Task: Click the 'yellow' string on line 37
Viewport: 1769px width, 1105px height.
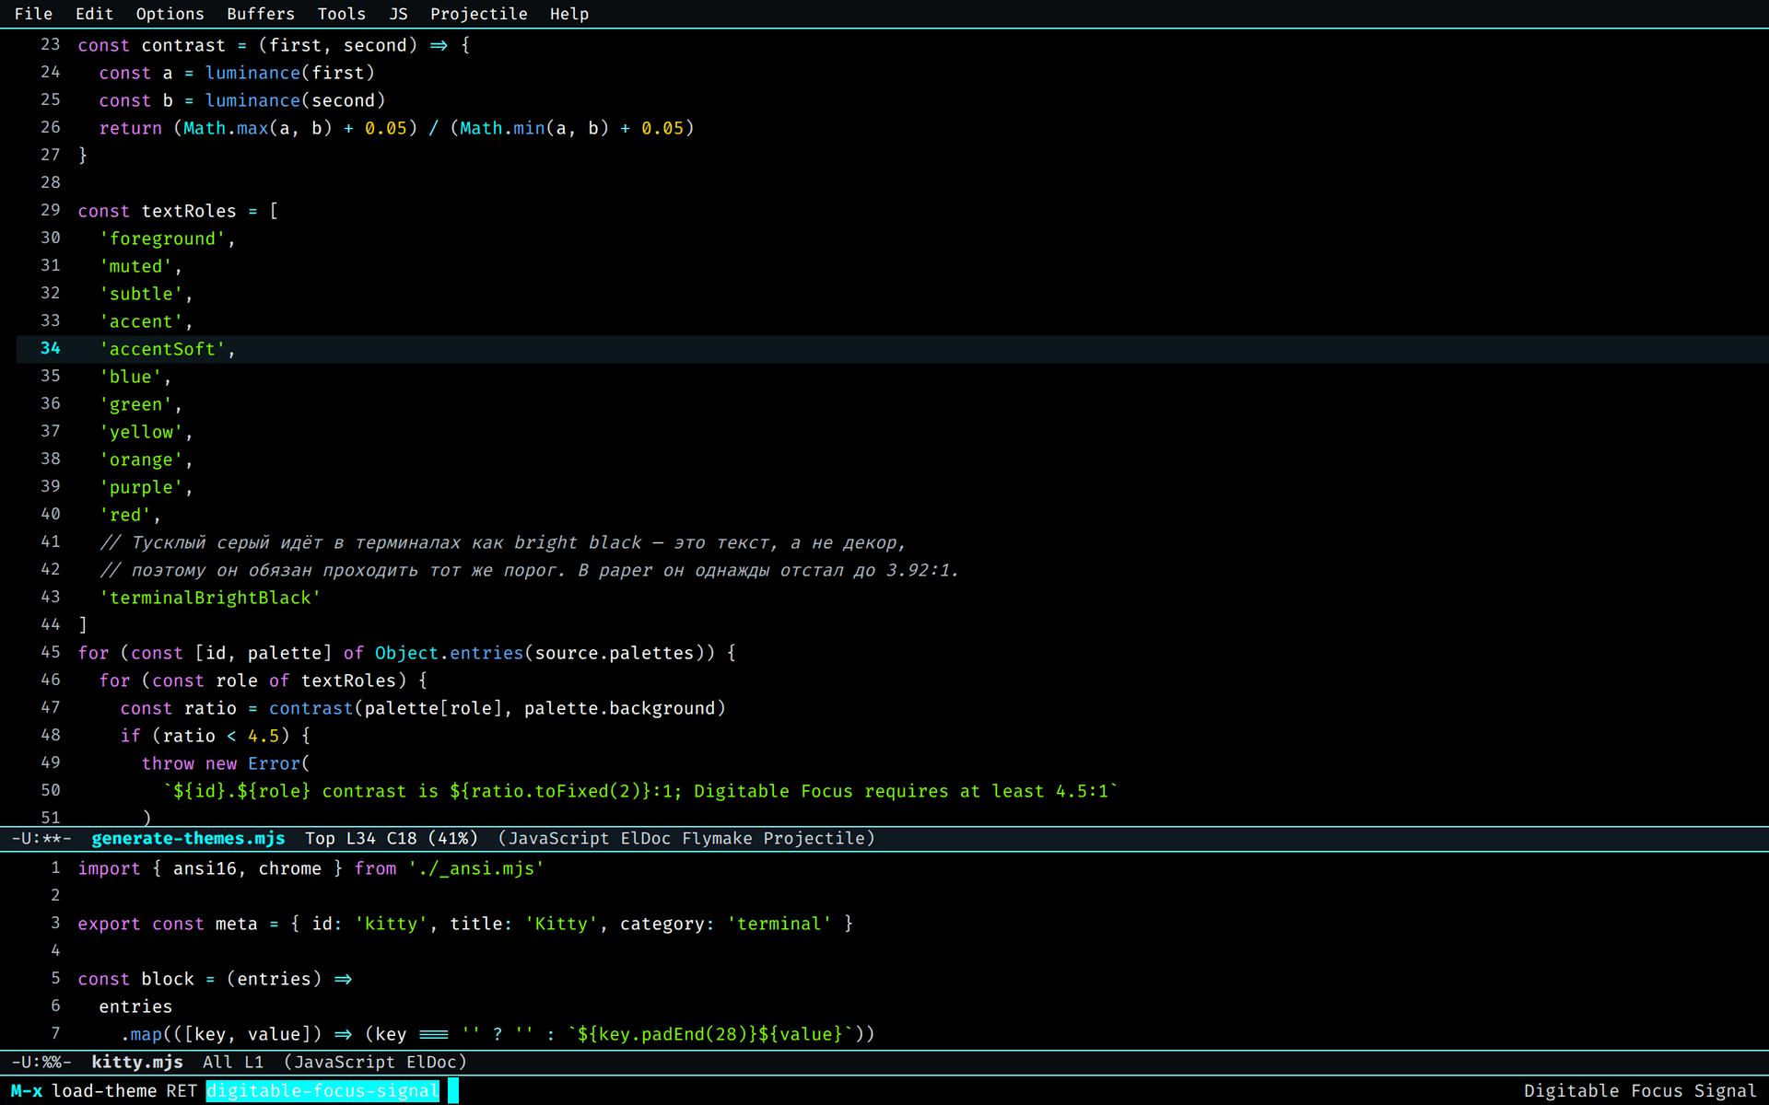Action: (x=141, y=432)
